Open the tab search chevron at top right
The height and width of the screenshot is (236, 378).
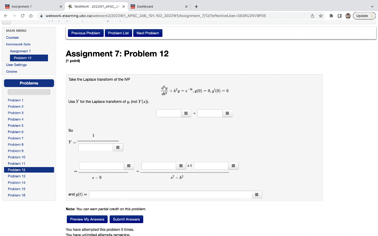pyautogui.click(x=372, y=6)
